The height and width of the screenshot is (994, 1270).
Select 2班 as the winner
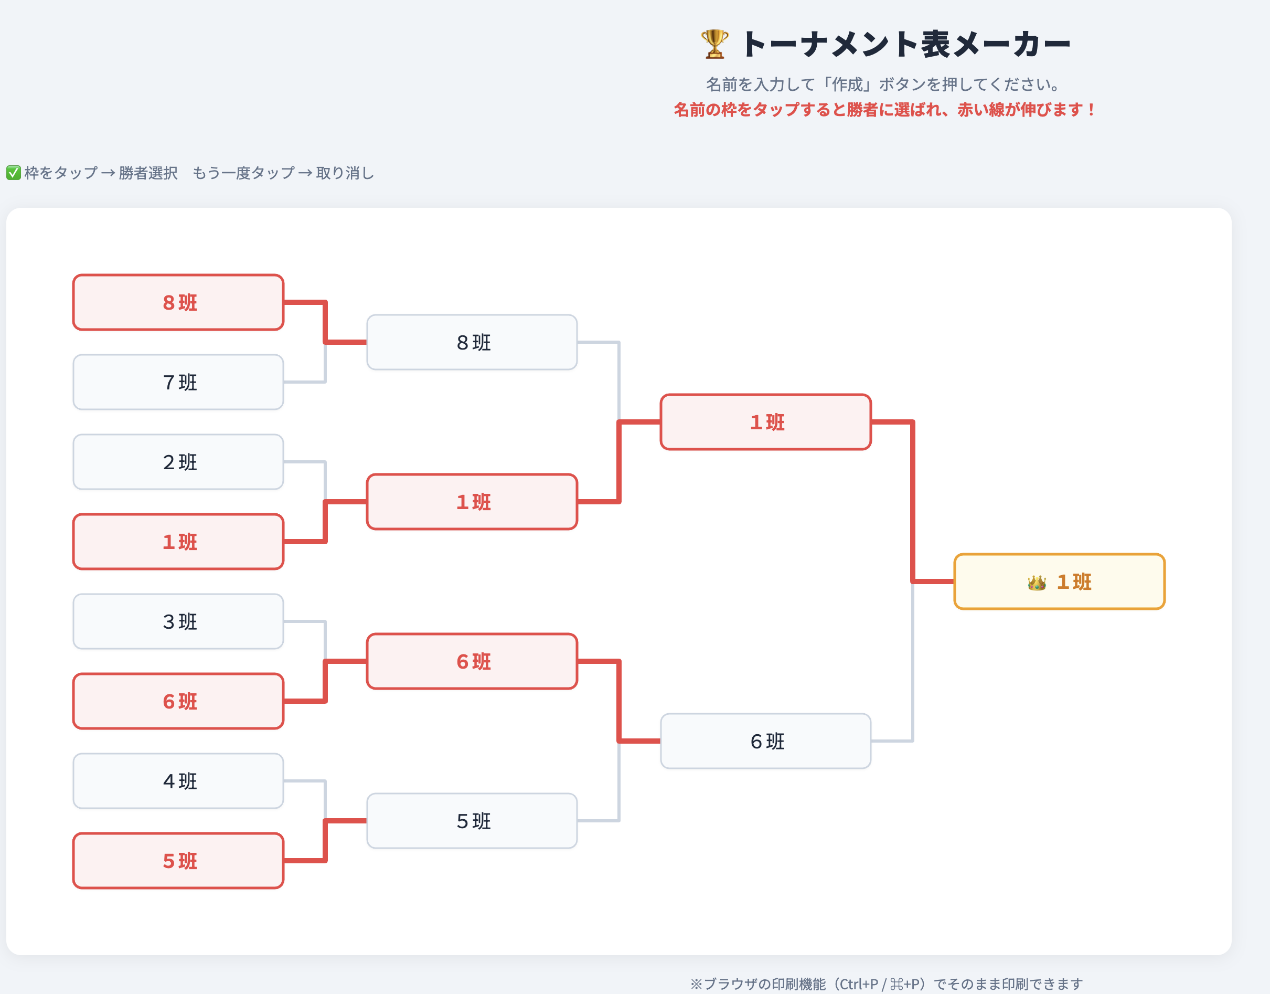point(178,462)
